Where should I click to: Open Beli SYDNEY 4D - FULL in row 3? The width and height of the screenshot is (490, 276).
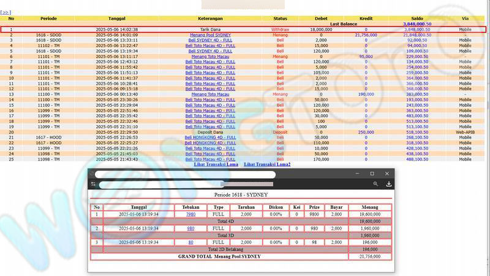point(210,40)
